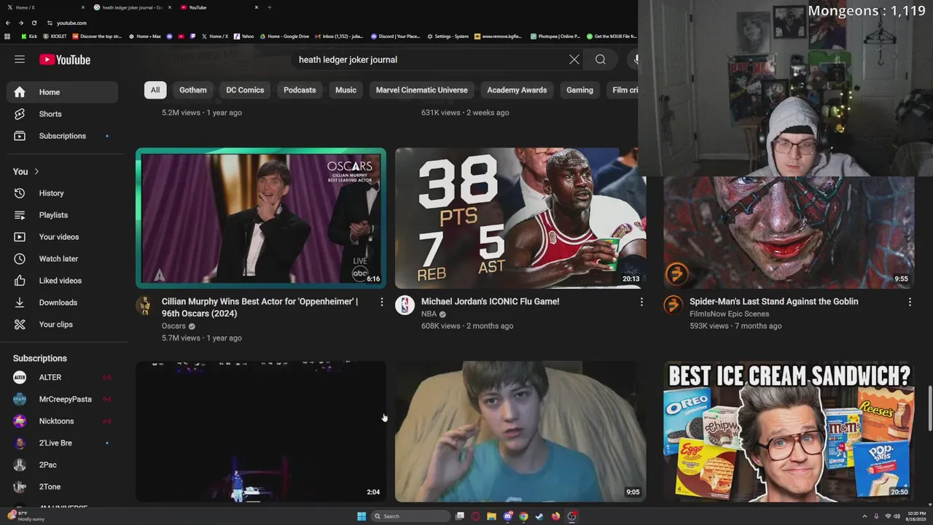Go back with the browser back arrow

pos(8,23)
